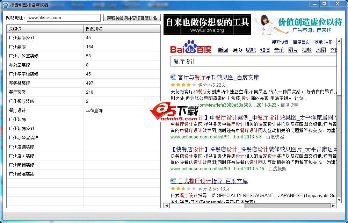Open the 新闻 tab on Baidu
The width and height of the screenshot is (348, 223).
(x=223, y=50)
